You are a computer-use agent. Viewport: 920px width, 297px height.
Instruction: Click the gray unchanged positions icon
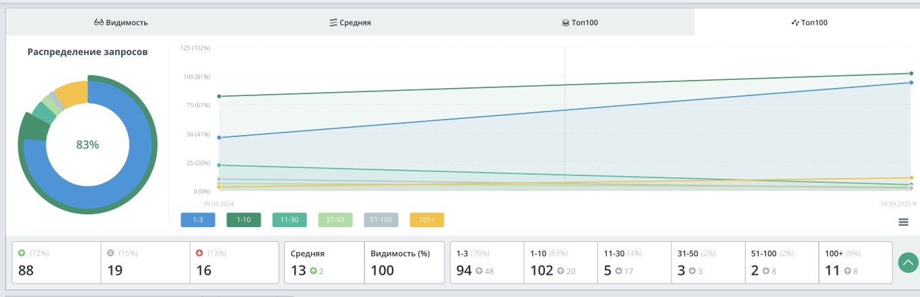click(x=111, y=253)
